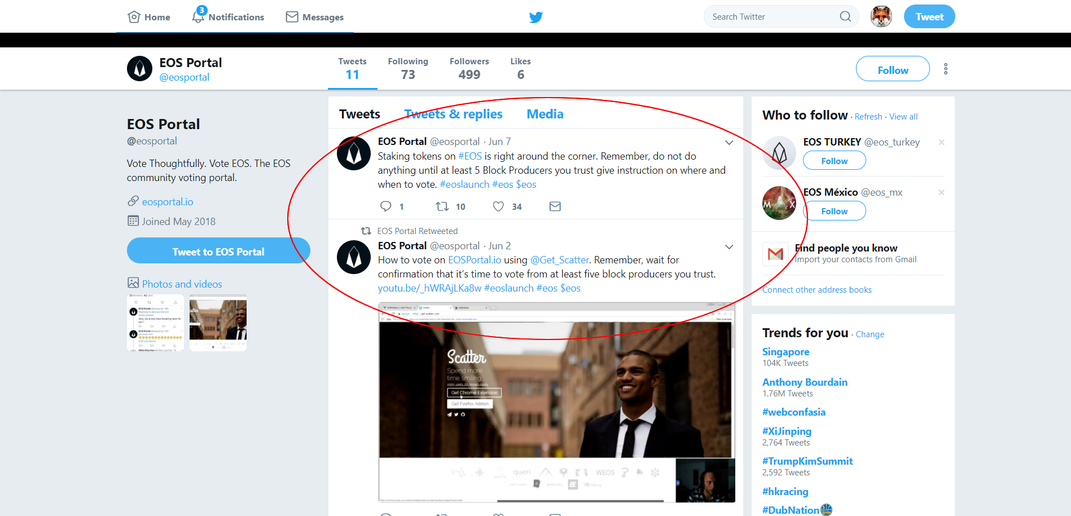1071x516 pixels.
Task: Open the Anthony Bourdain trend
Action: coord(805,382)
